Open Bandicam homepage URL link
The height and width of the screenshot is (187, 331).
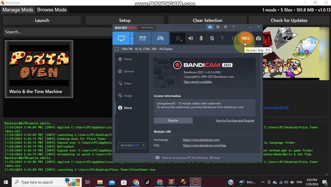201,140
